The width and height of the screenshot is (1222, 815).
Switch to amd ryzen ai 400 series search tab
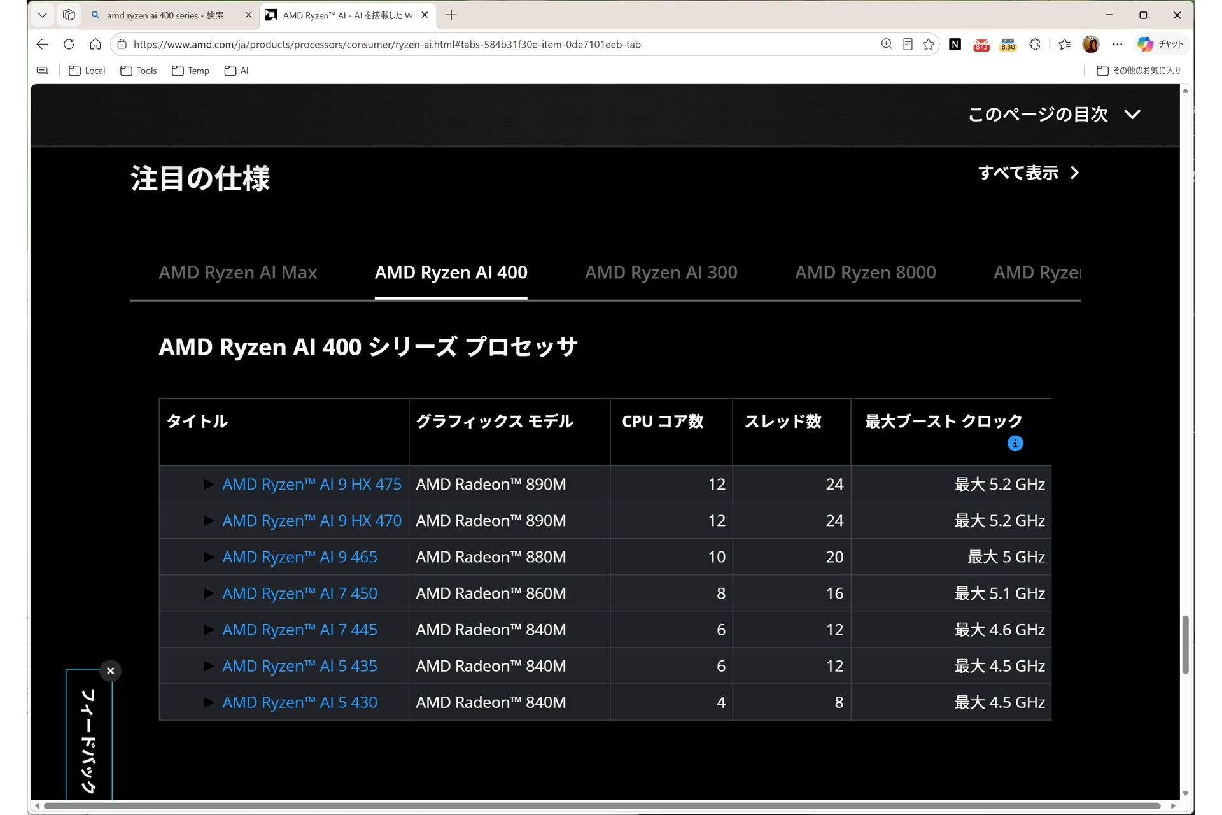(x=164, y=15)
